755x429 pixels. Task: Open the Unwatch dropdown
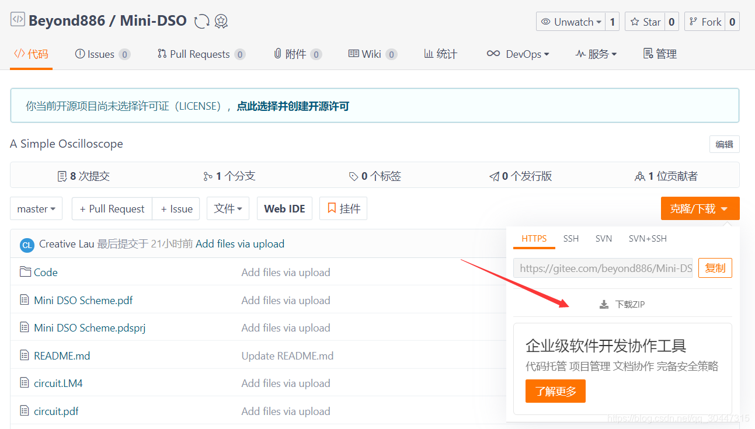coord(570,22)
